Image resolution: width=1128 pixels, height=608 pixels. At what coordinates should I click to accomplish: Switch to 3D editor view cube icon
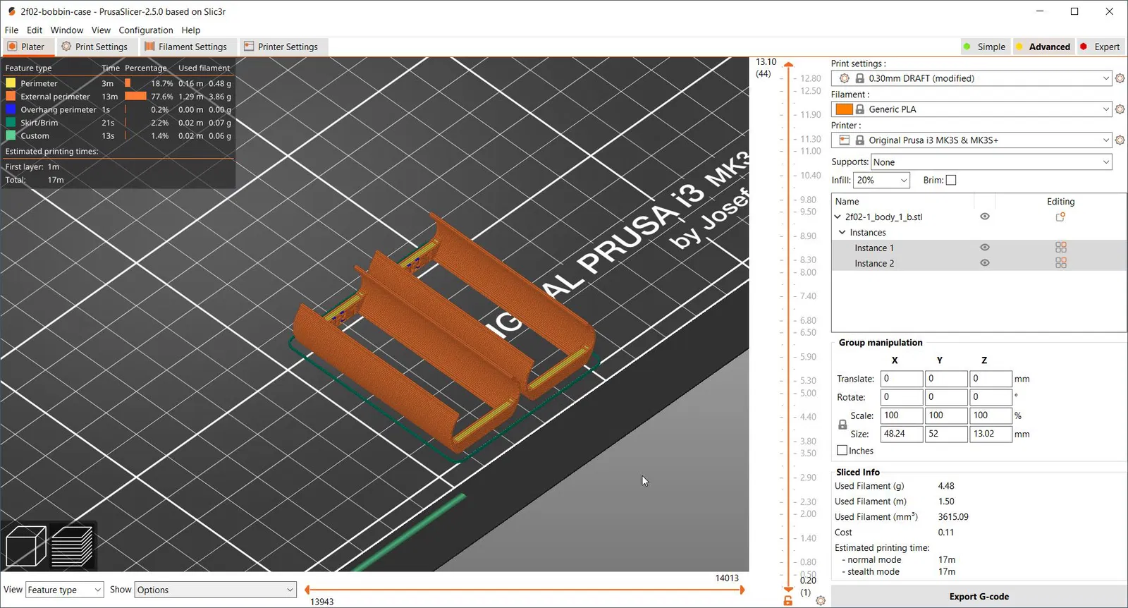(25, 547)
